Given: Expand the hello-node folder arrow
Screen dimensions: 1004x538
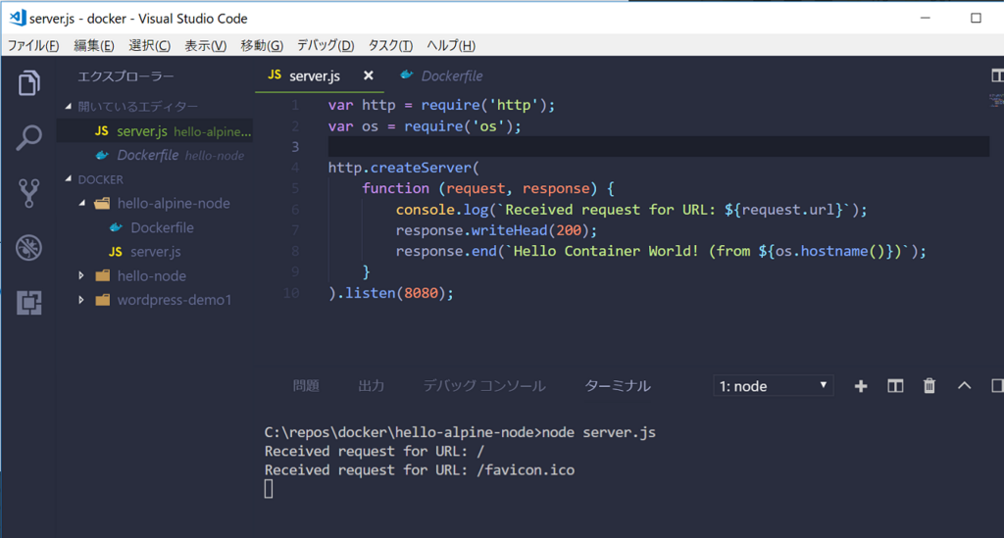Looking at the screenshot, I should point(81,275).
